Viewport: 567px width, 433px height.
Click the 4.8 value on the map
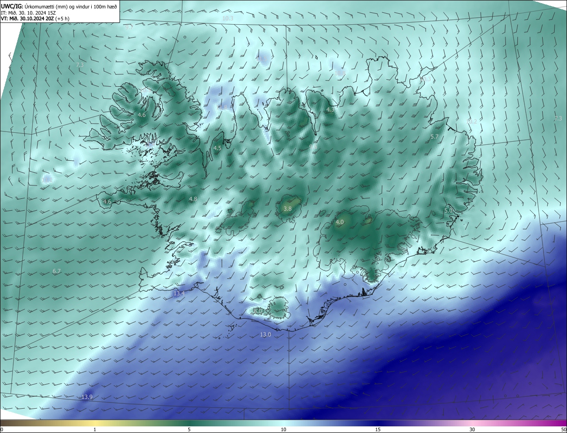[x=193, y=199]
